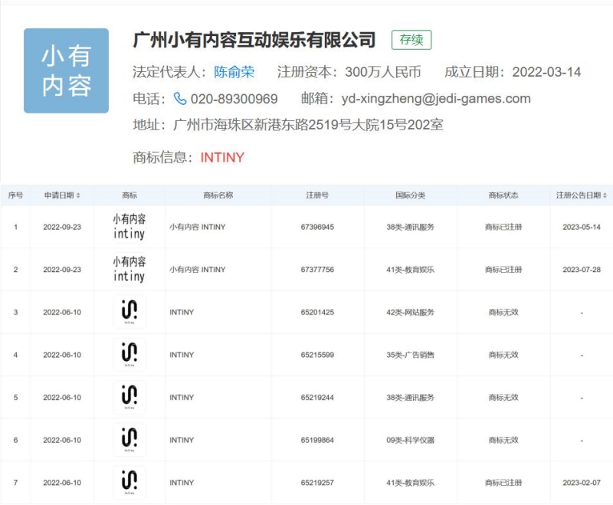Viewport: 613px width, 505px height.
Task: Click registered capital 300万人民币
Action: (382, 72)
